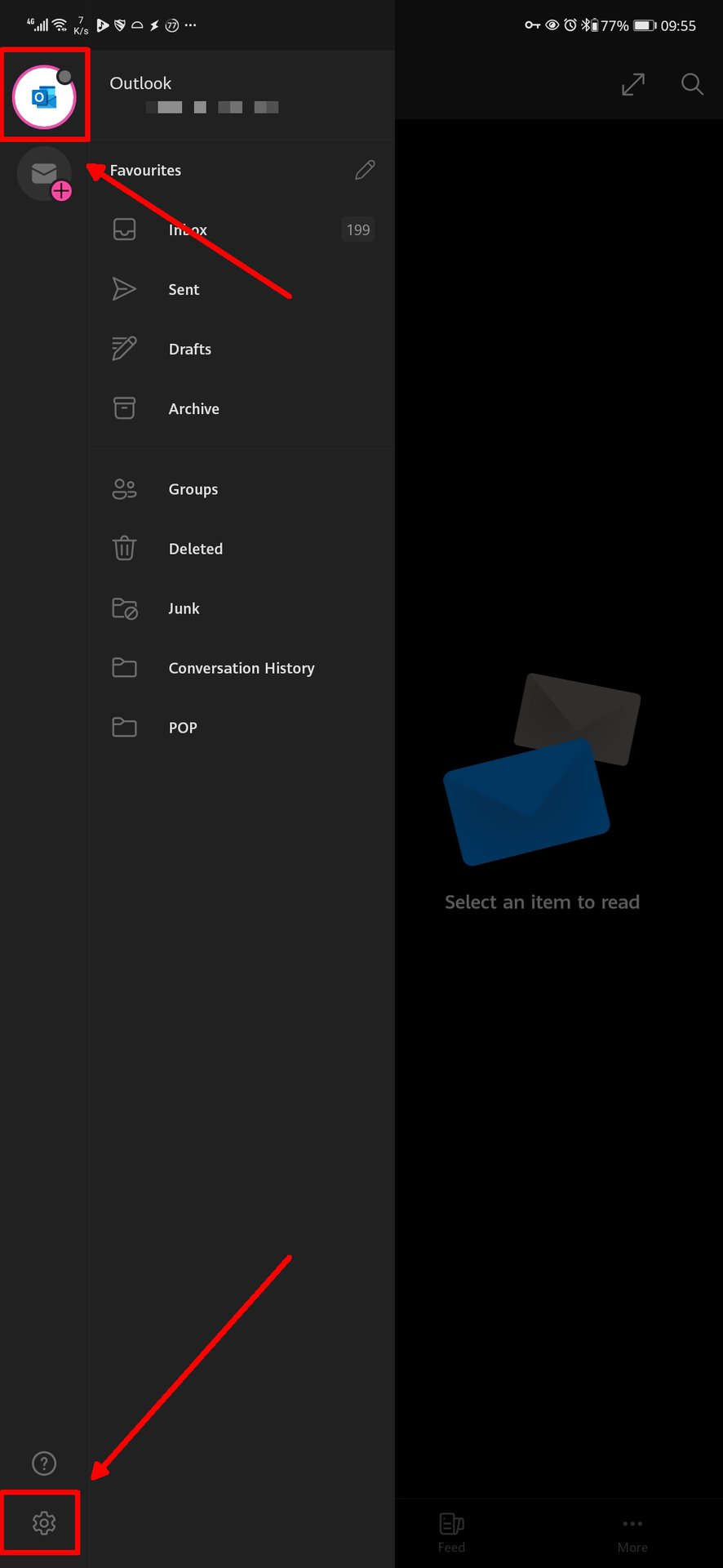Viewport: 723px width, 1568px height.
Task: Open the Inbox folder
Action: click(x=188, y=230)
